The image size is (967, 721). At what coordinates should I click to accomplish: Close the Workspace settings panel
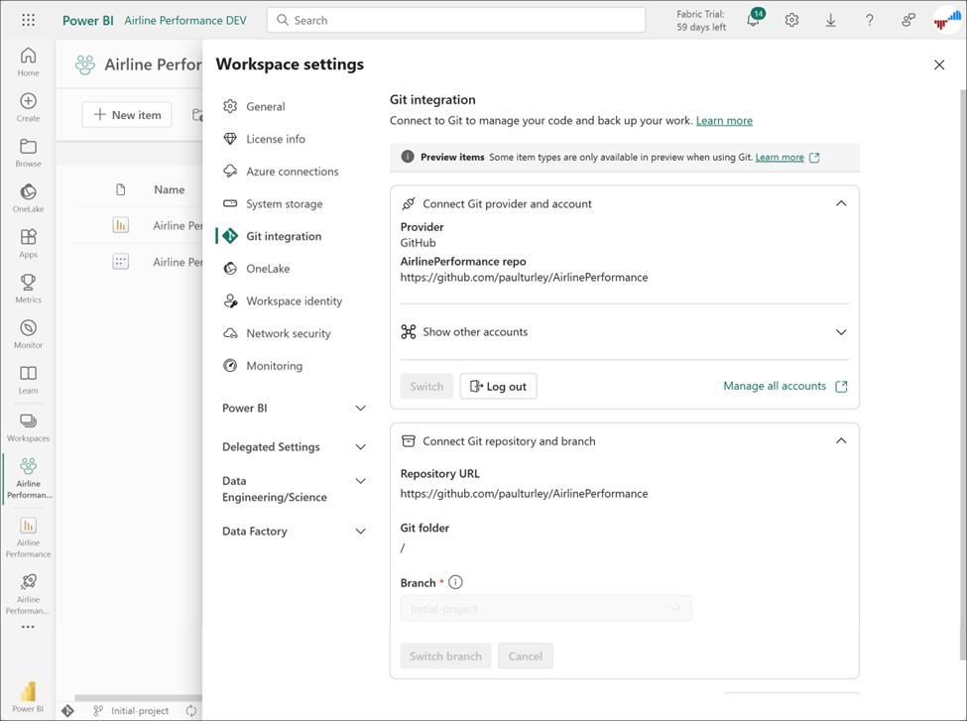tap(939, 64)
